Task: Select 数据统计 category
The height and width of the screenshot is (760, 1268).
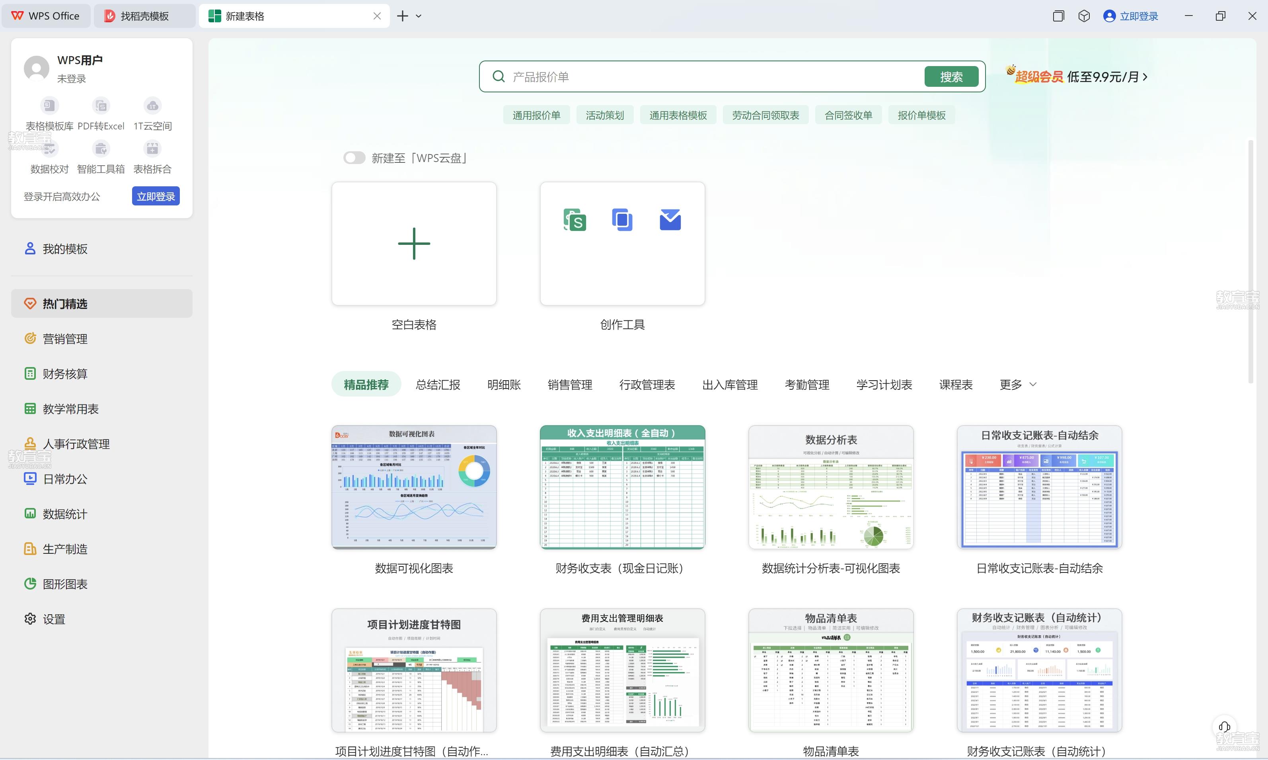Action: click(x=102, y=514)
